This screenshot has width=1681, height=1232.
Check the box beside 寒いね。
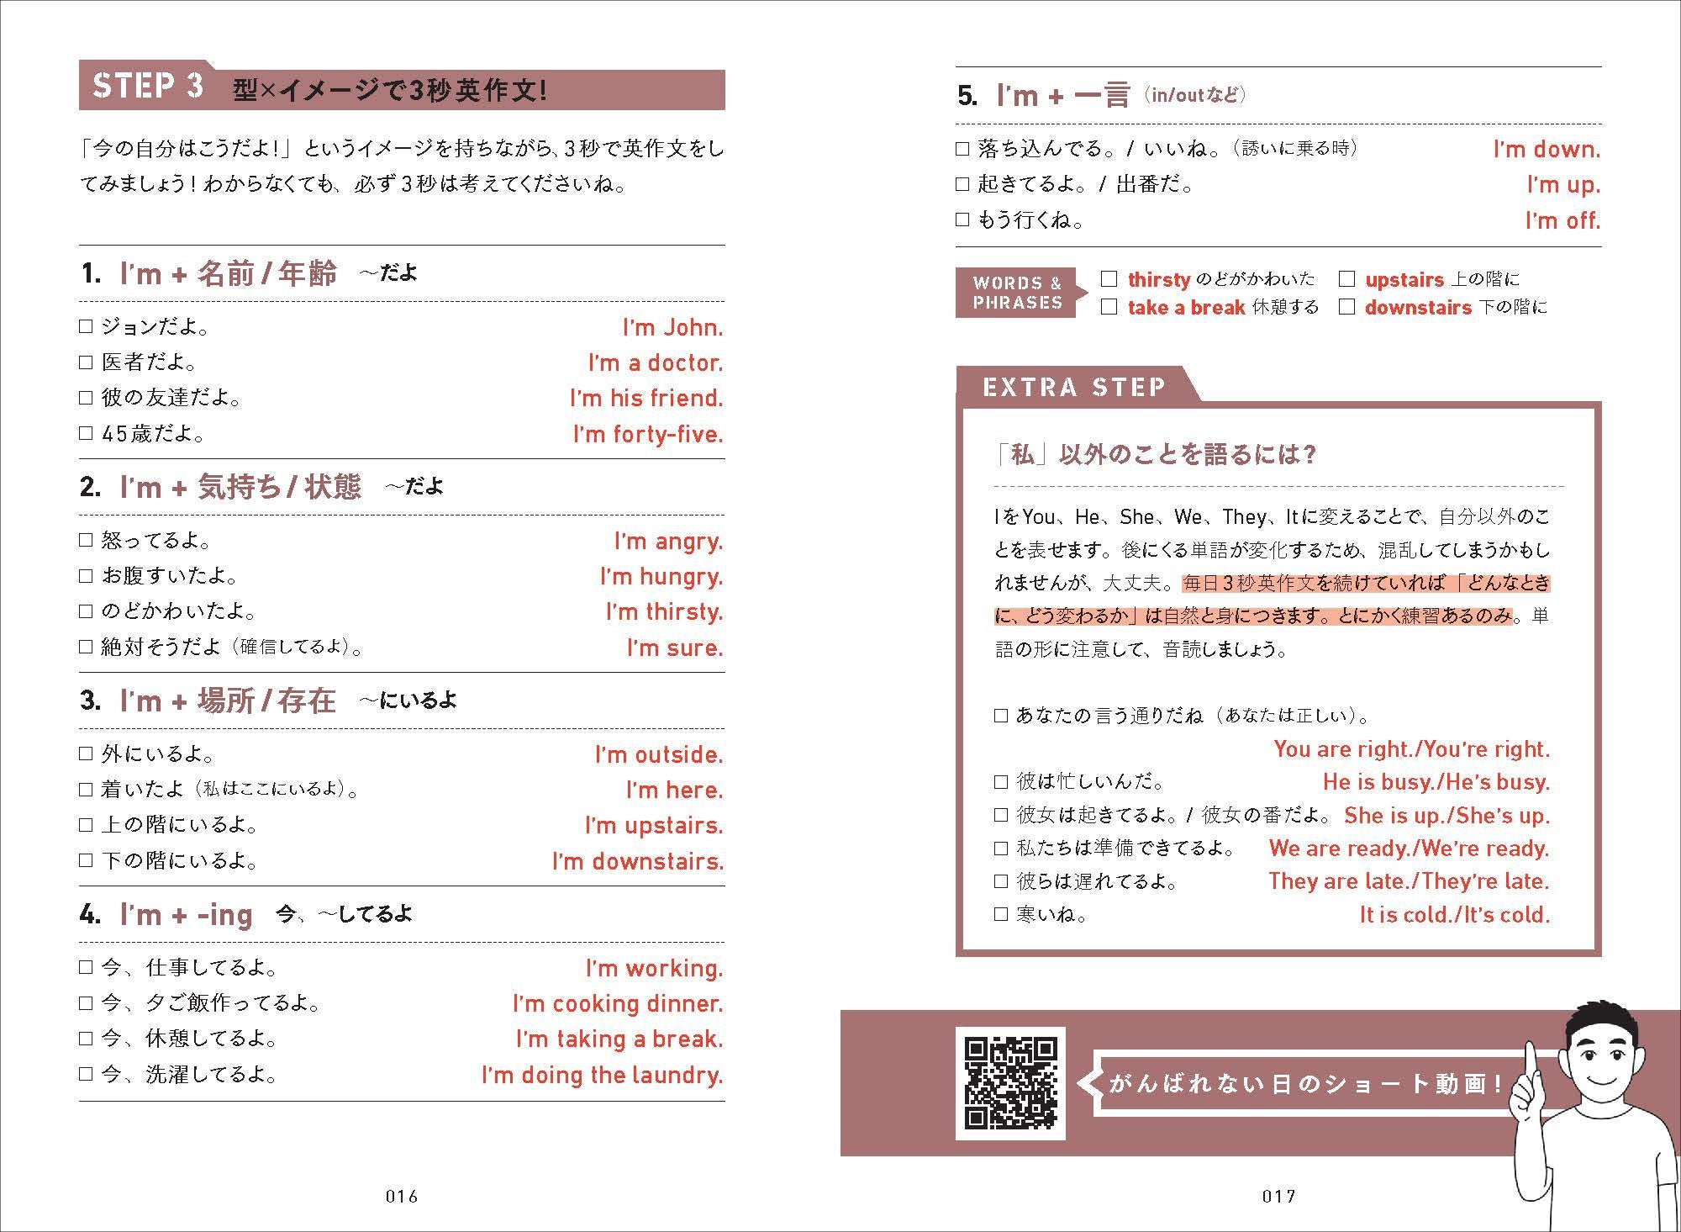click(1001, 914)
